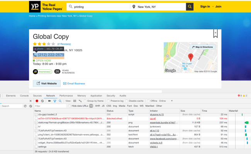Image resolution: width=251 pixels, height=154 pixels.
Task: Click the network Filter input field
Action: [50, 106]
